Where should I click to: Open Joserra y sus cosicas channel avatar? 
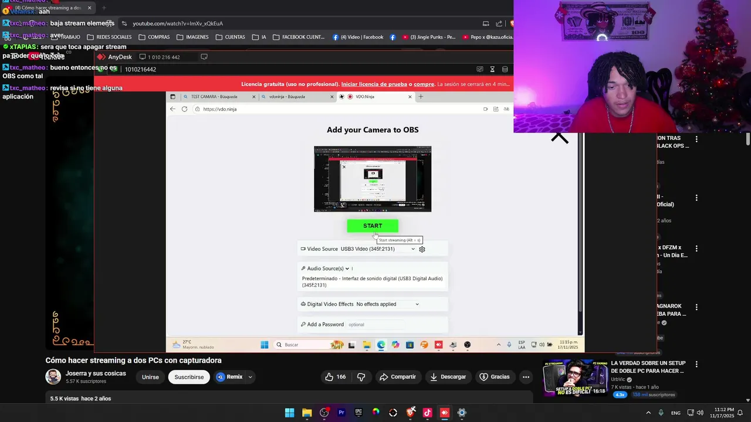pos(53,377)
